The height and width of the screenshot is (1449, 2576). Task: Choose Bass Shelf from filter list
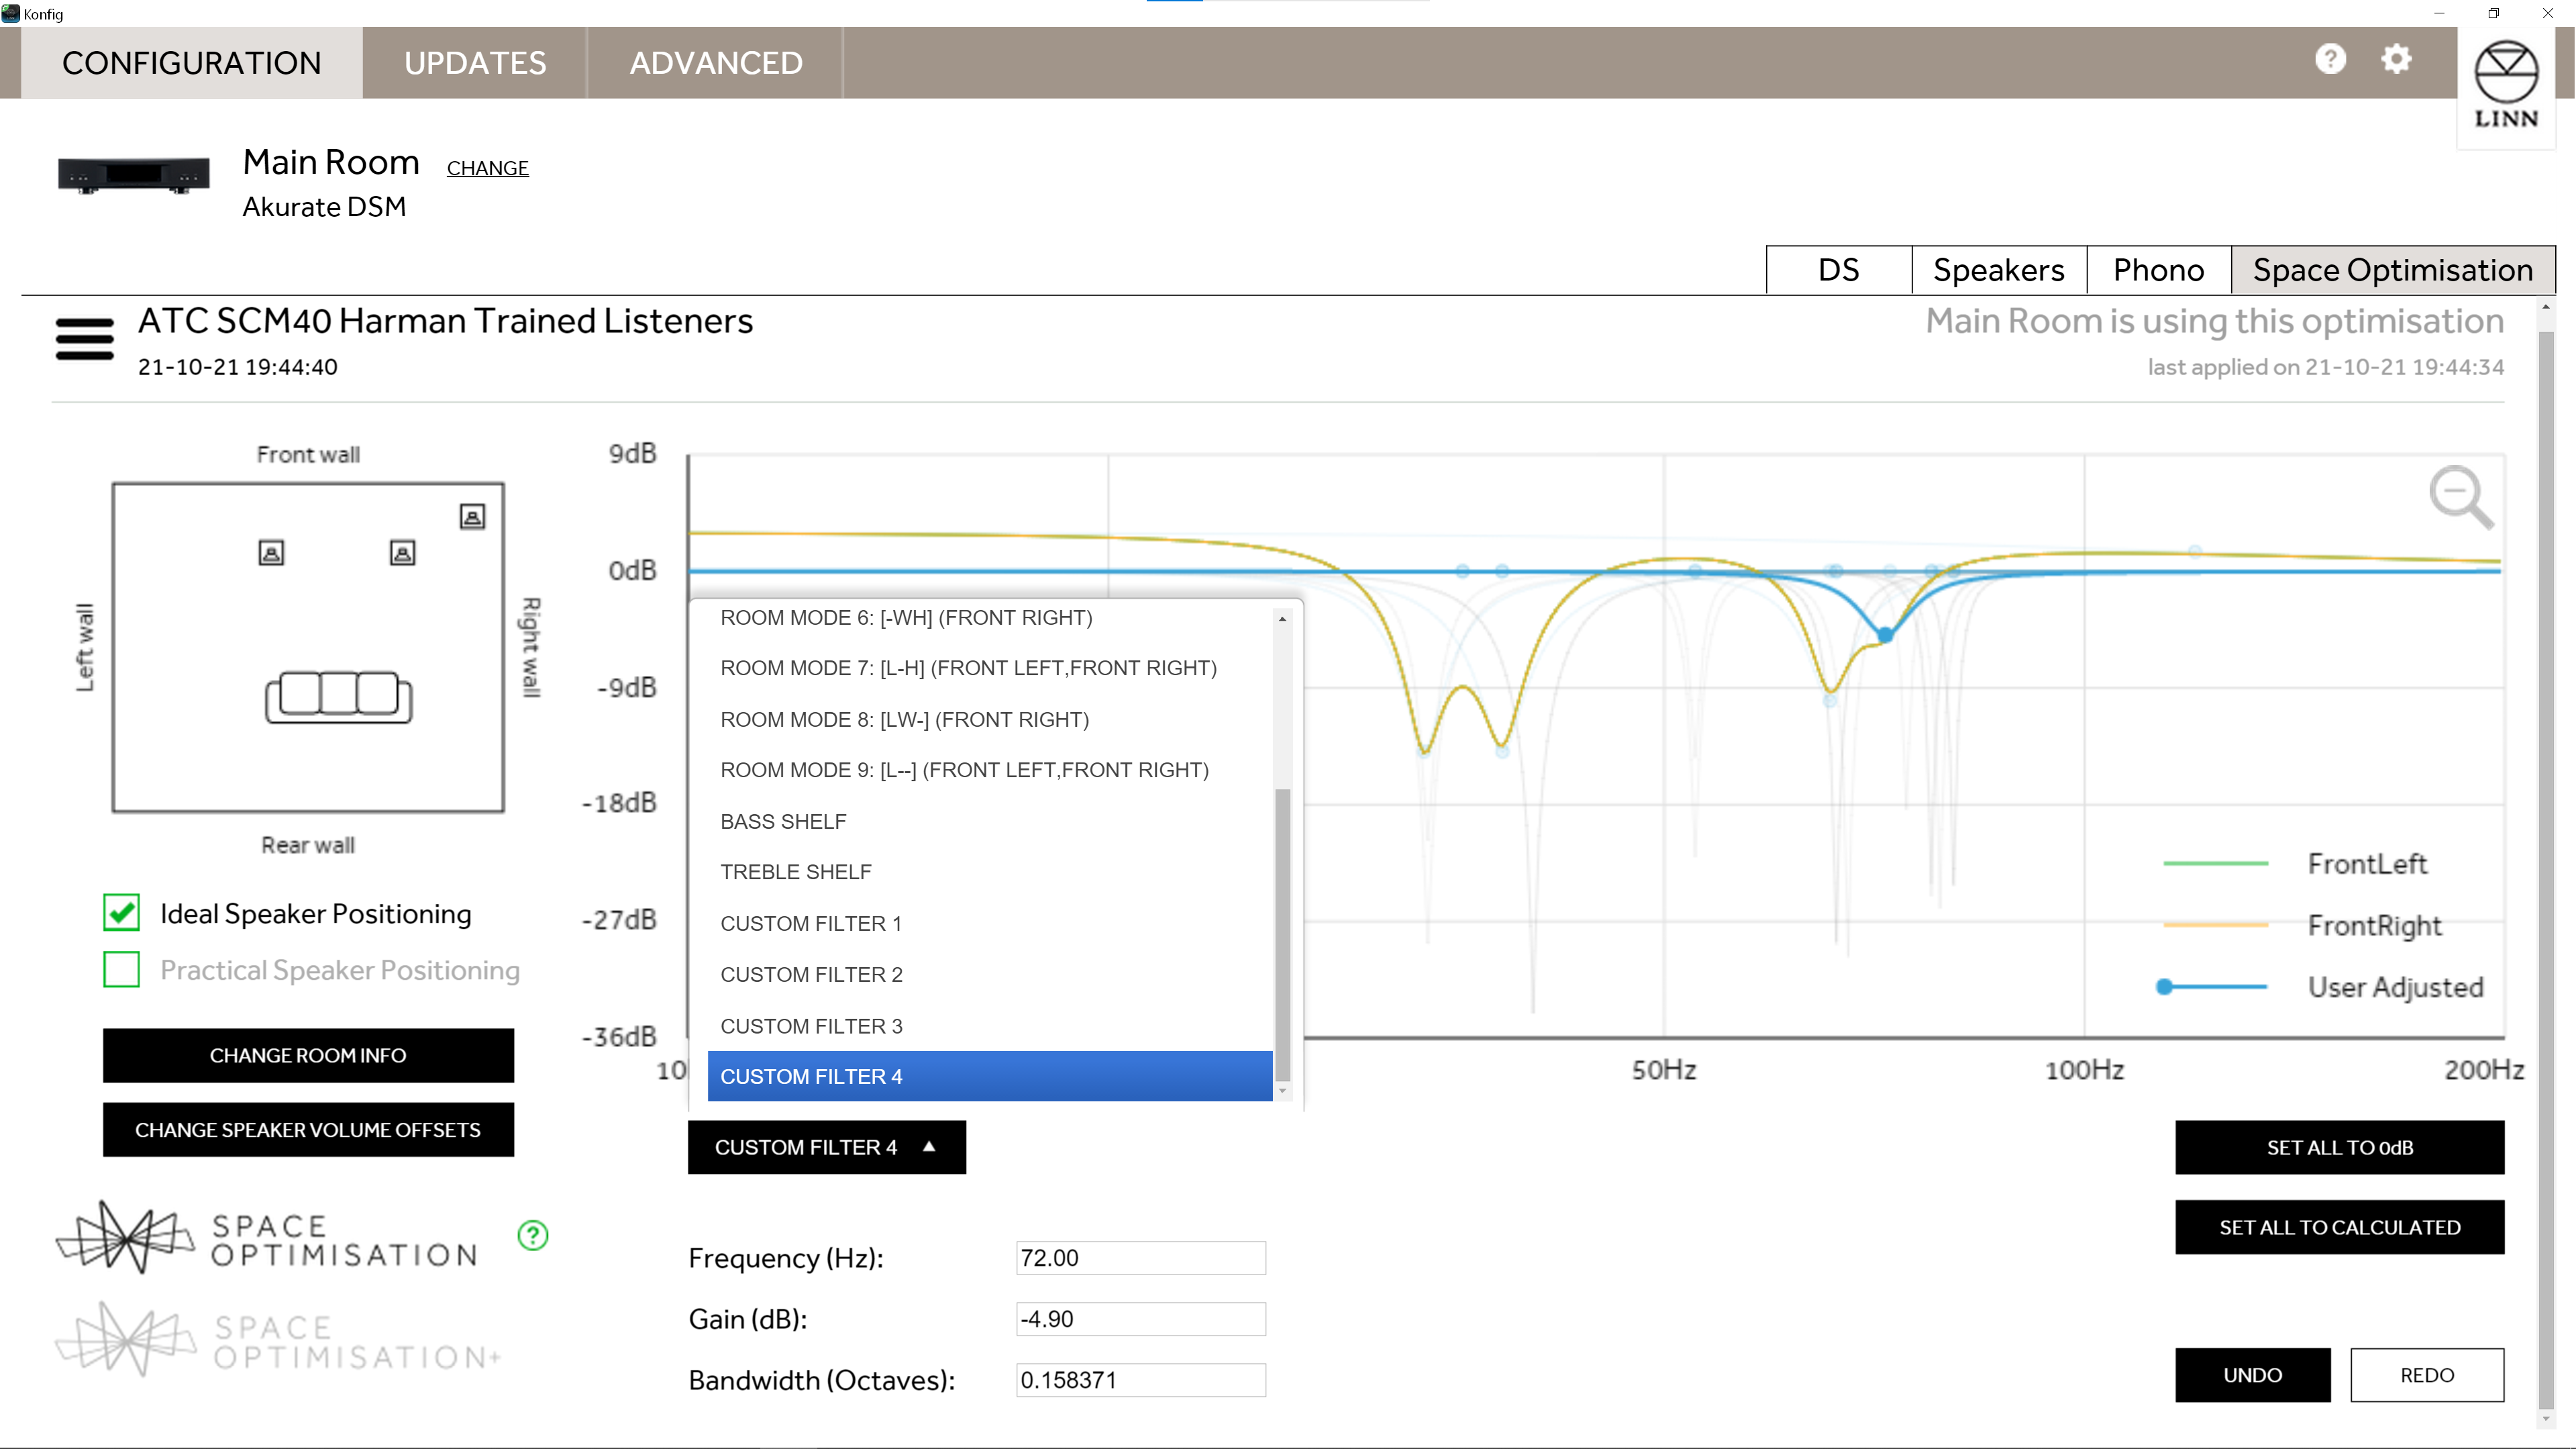[x=990, y=822]
